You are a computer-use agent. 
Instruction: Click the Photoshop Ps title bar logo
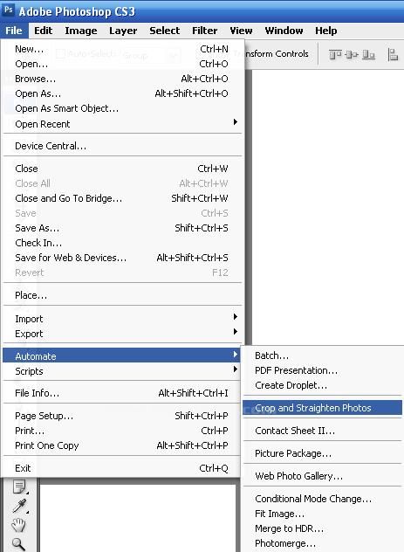8,10
